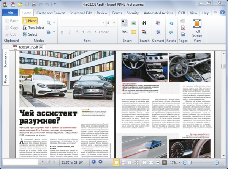Click the Fit Width icon in status bar
Screen dimensions: 228x169
151,163
